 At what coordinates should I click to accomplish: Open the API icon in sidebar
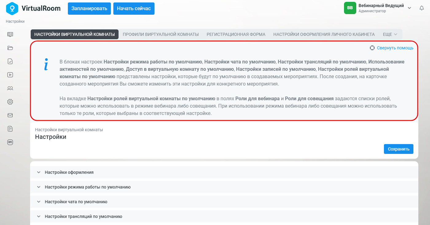10,142
